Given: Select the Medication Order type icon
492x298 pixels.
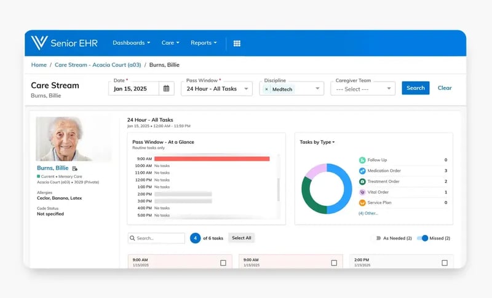Looking at the screenshot, I should click(x=362, y=171).
